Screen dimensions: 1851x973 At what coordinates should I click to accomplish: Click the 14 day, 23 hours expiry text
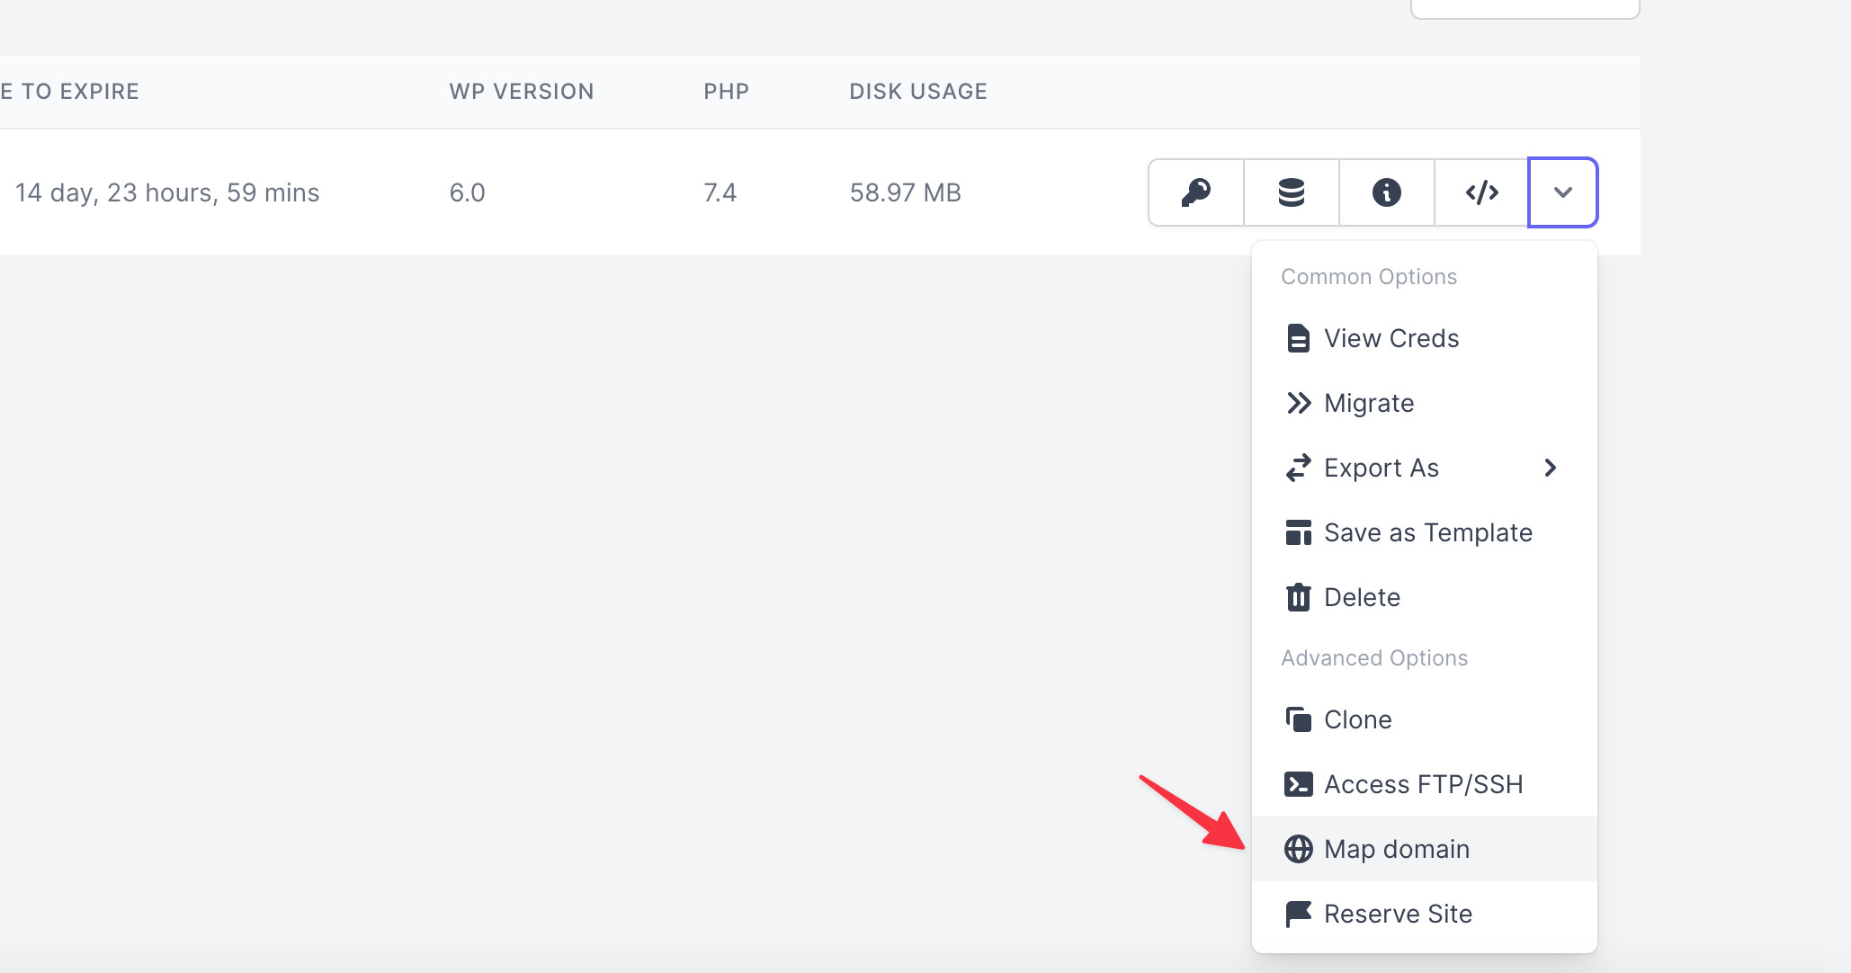click(x=167, y=192)
